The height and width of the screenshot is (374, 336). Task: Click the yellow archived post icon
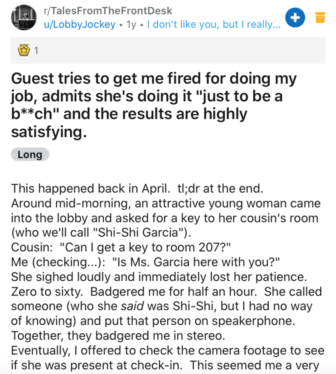(x=320, y=18)
